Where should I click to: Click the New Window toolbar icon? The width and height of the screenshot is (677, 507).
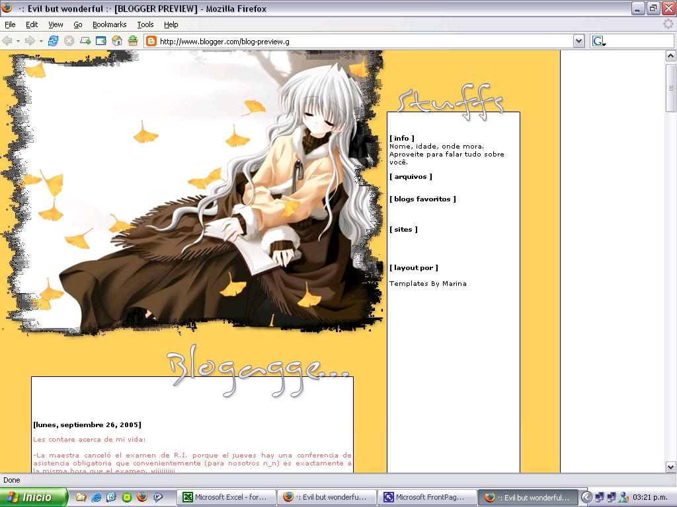click(101, 41)
